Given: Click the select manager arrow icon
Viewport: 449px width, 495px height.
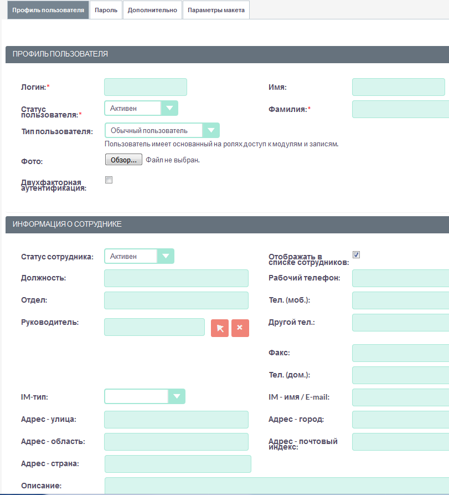Looking at the screenshot, I should [x=220, y=328].
